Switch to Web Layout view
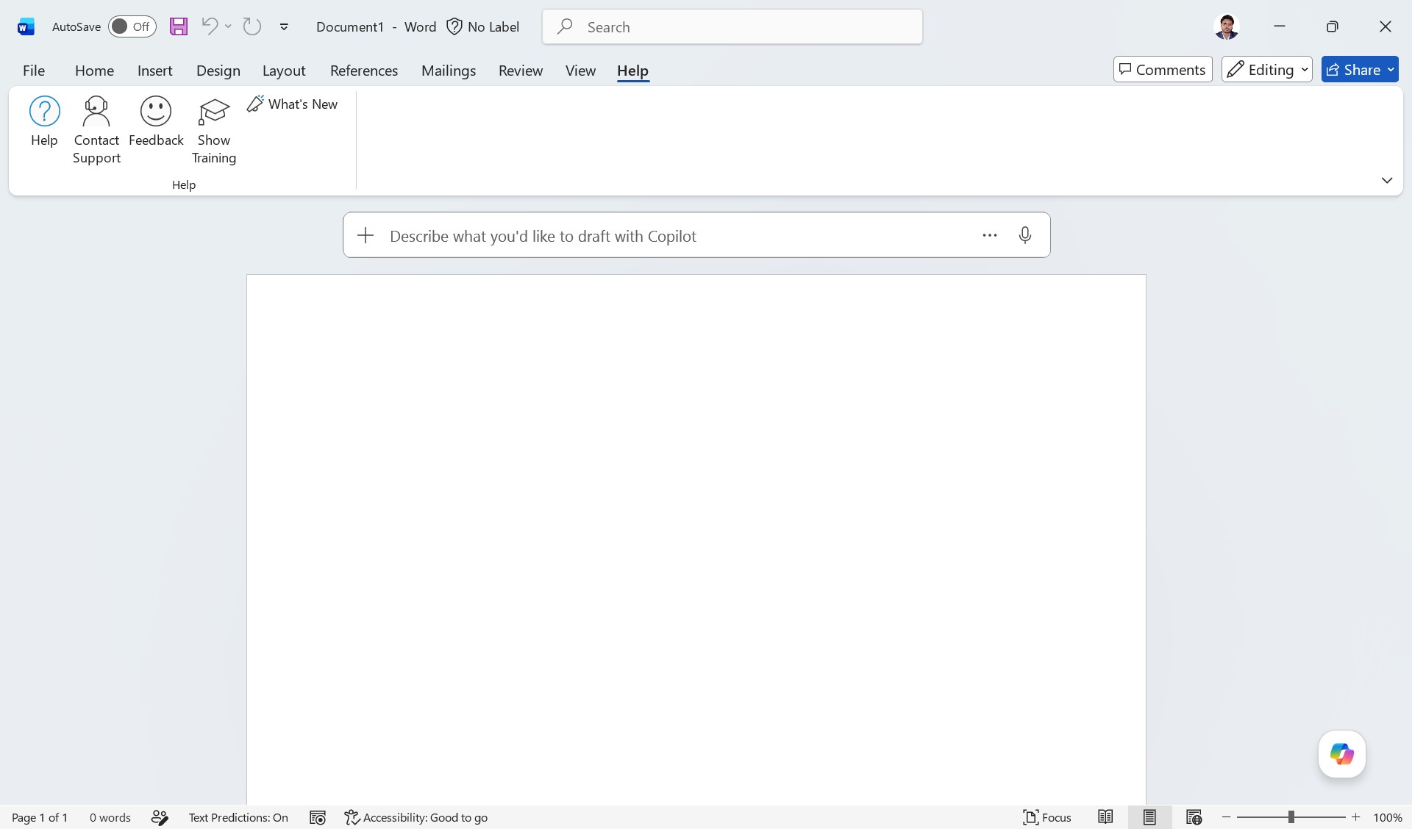 click(1194, 817)
